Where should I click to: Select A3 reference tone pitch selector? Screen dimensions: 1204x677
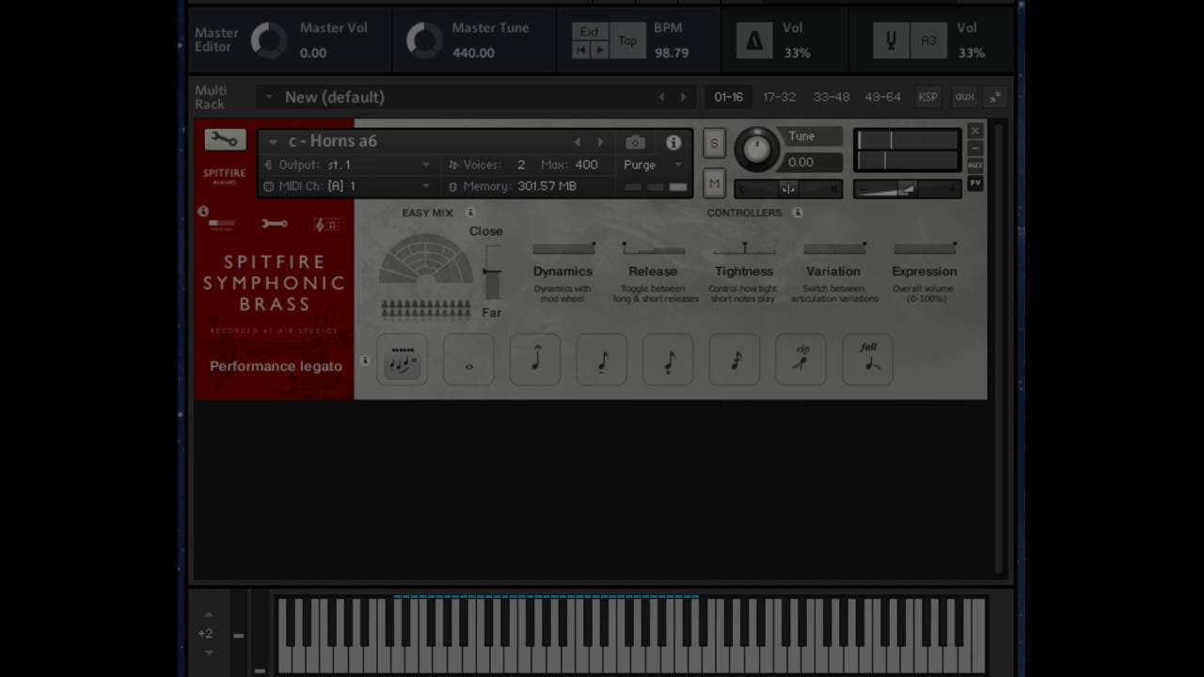[x=928, y=41]
